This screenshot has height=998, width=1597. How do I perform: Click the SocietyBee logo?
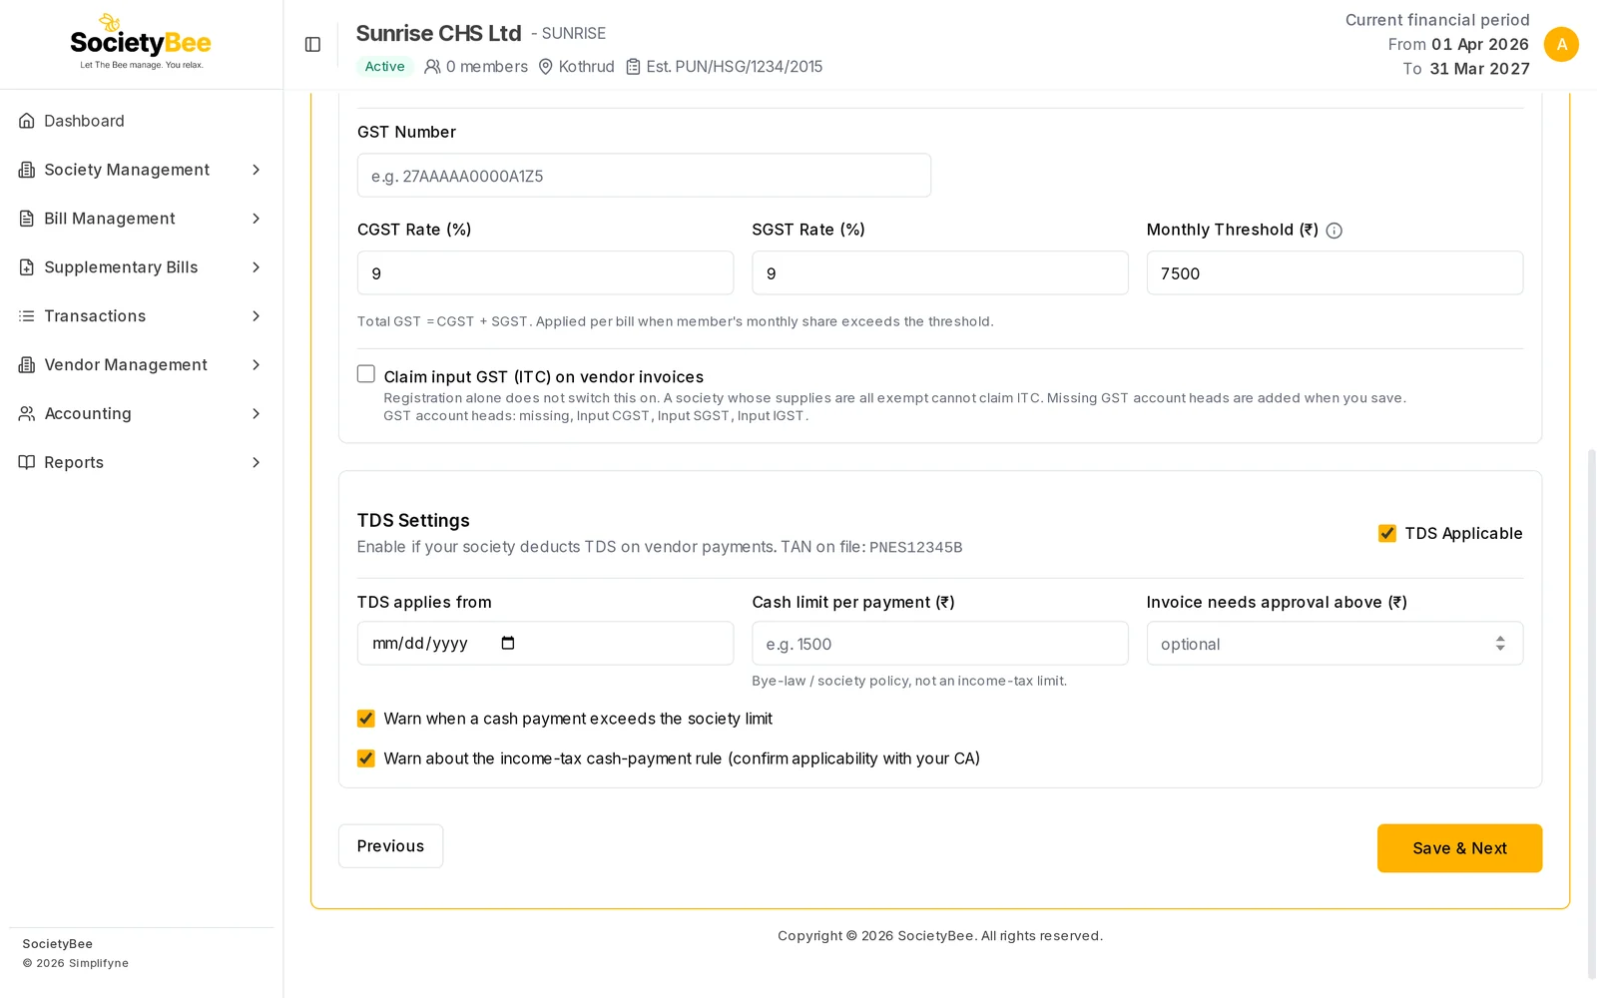141,42
